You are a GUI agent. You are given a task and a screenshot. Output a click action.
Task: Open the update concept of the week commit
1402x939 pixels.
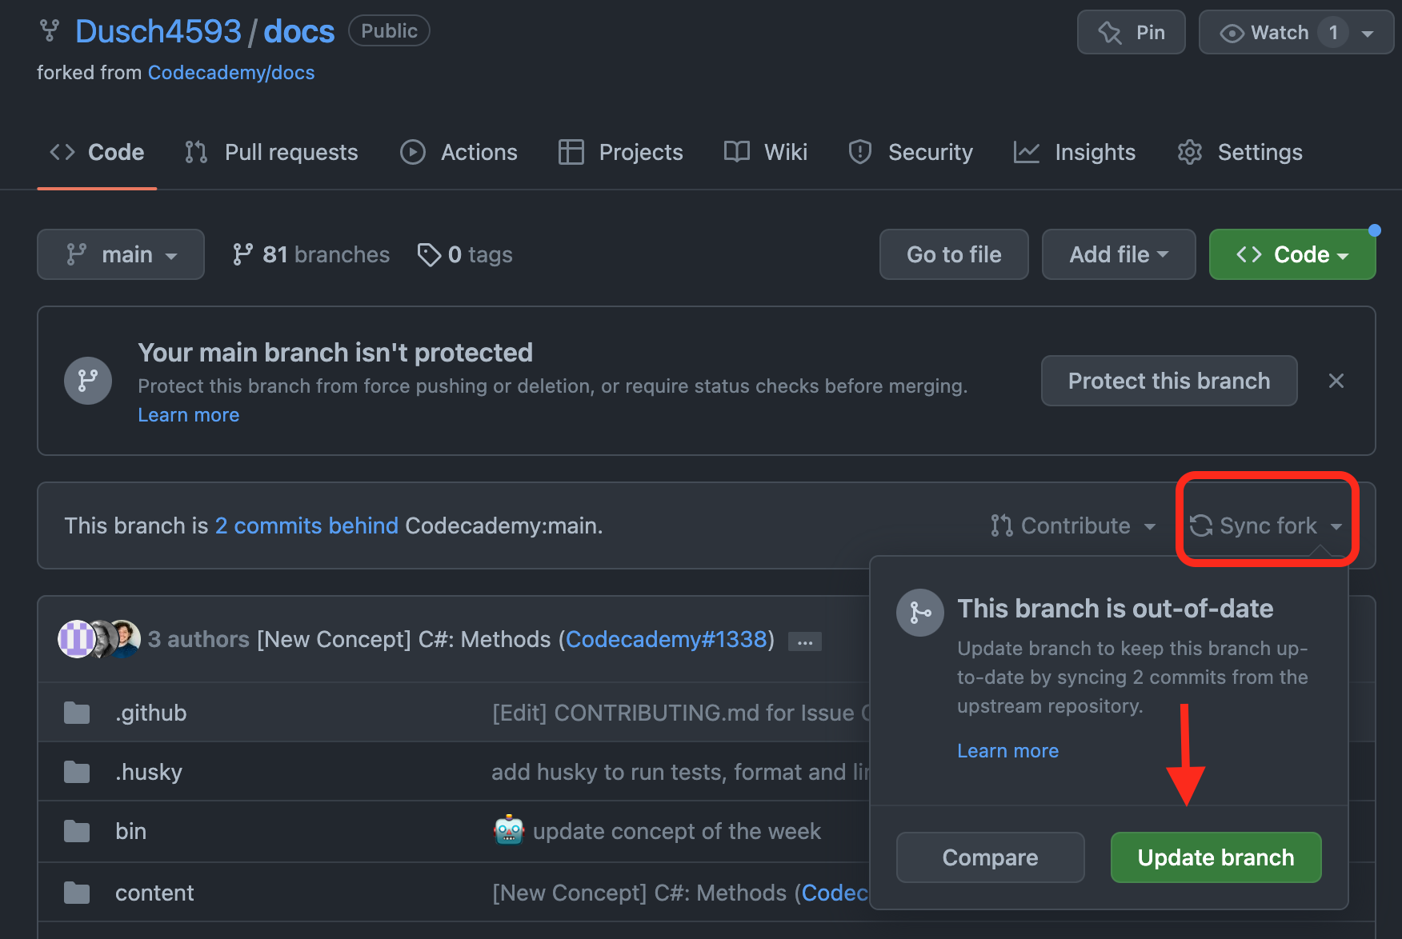tap(657, 831)
